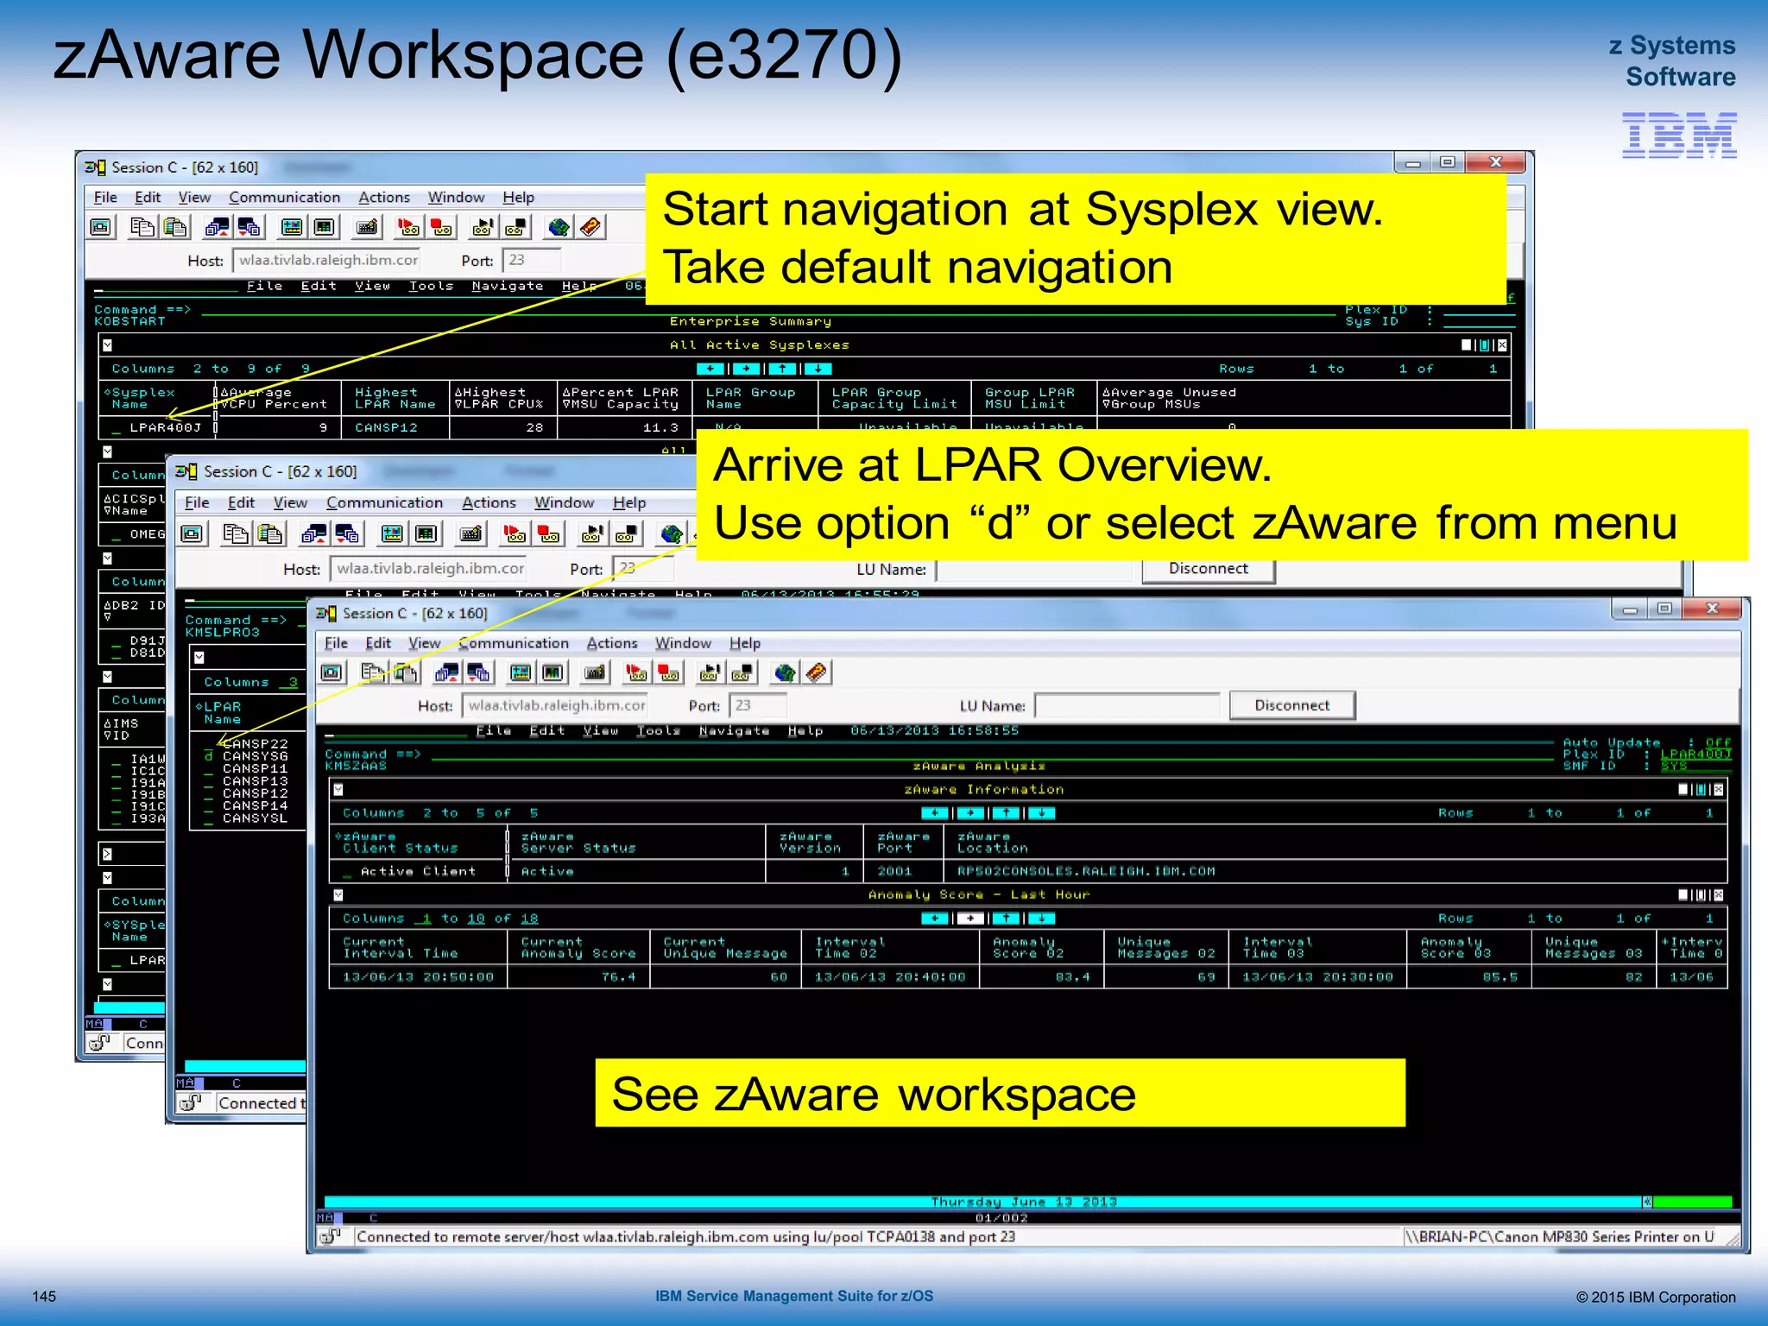Minimize the zAware Information subpanel

[x=1683, y=789]
